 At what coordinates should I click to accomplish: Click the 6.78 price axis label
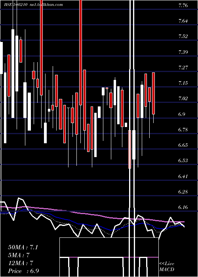[x=183, y=130]
